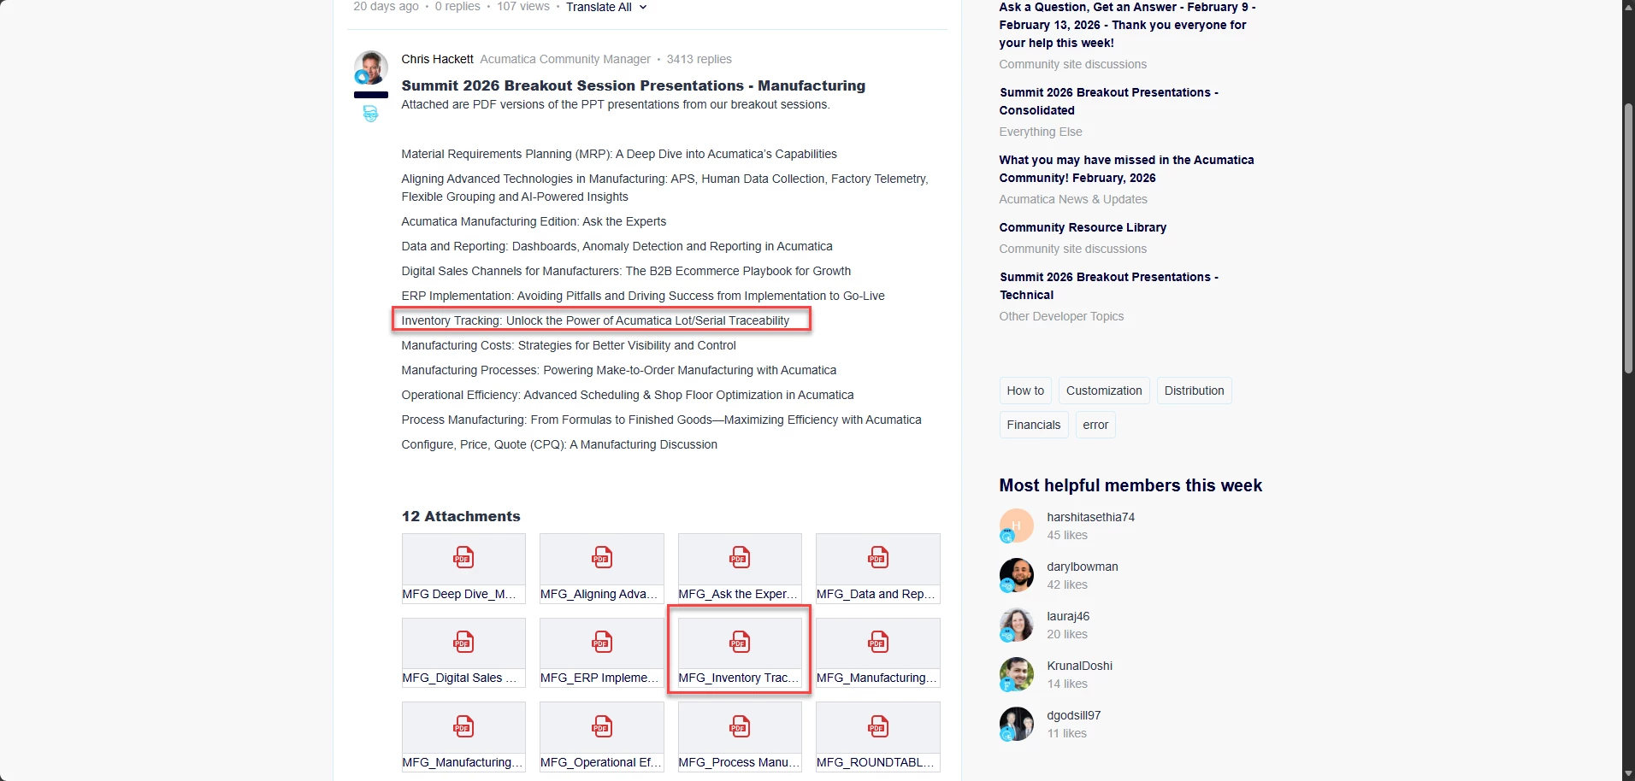Open PDF icon for MFG_Digital Sales attachment
1635x781 pixels.
(x=463, y=642)
